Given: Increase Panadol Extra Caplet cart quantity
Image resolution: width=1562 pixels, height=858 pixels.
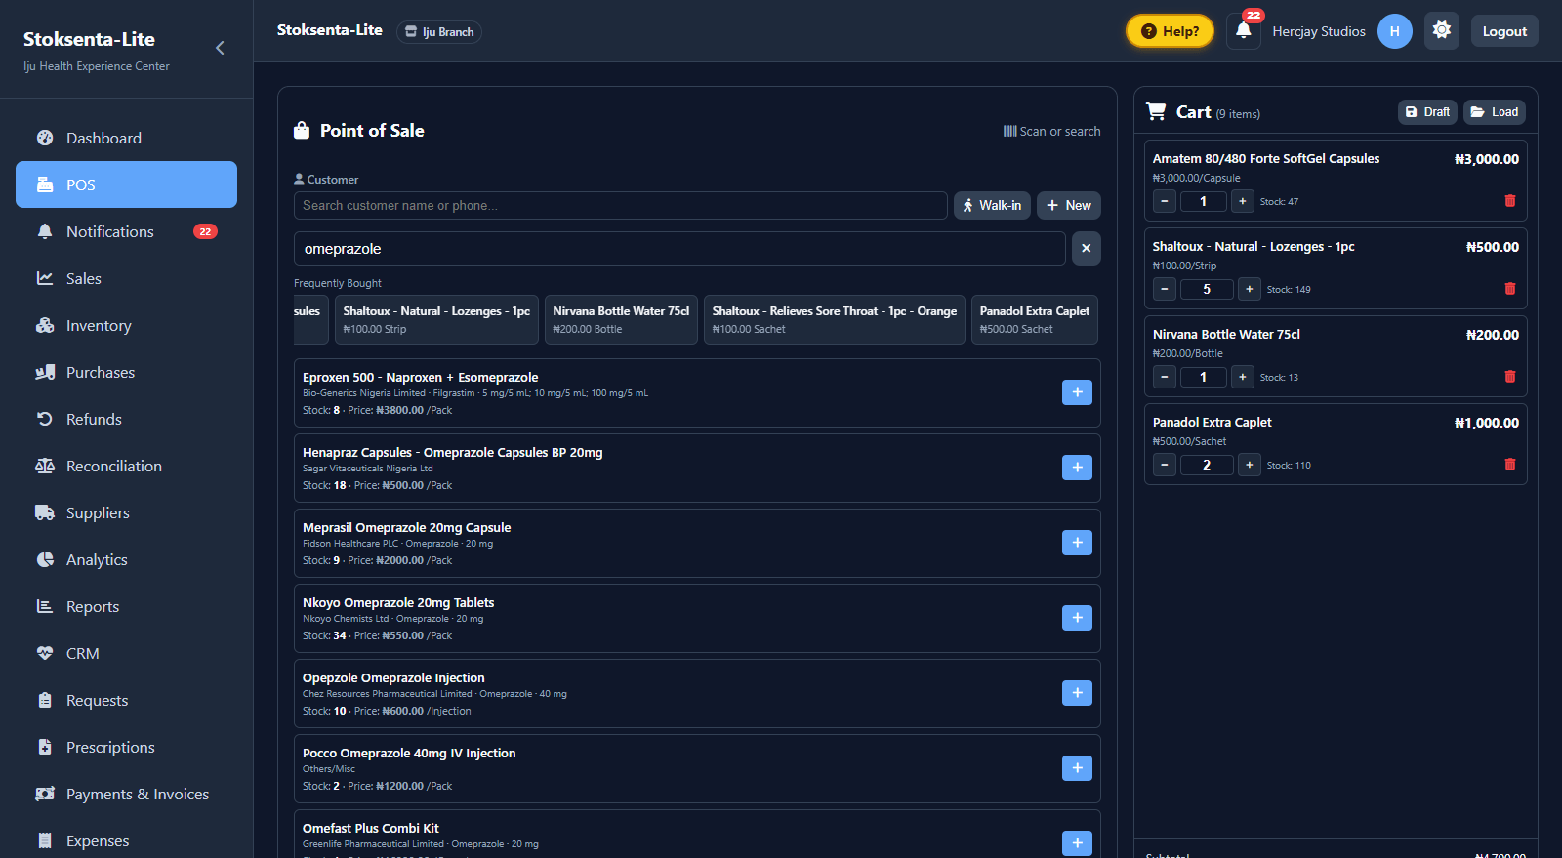Looking at the screenshot, I should pos(1249,465).
